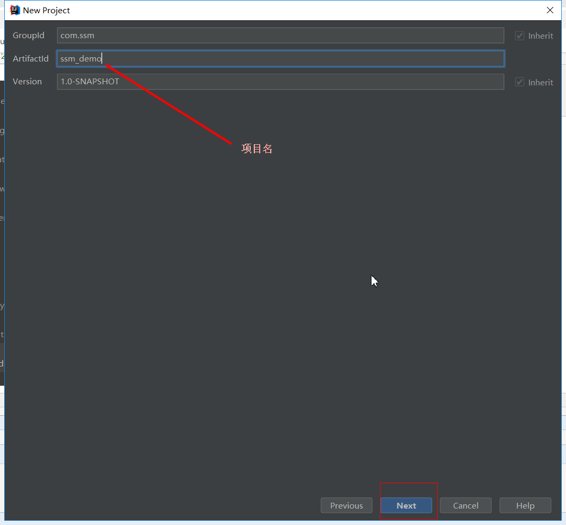The image size is (566, 525).
Task: Click the New Project title text
Action: (47, 11)
